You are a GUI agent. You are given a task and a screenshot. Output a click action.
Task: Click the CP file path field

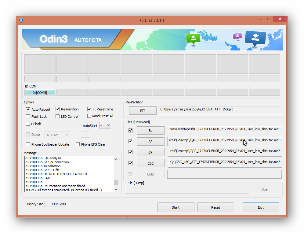click(x=225, y=152)
